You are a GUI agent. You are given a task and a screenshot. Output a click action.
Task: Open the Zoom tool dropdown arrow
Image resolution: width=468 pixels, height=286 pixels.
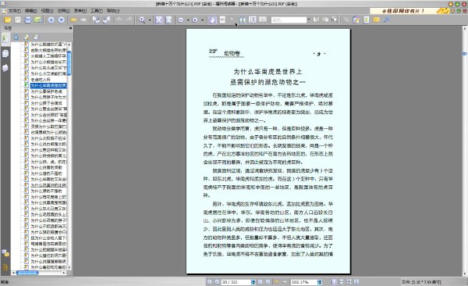pyautogui.click(x=150, y=20)
